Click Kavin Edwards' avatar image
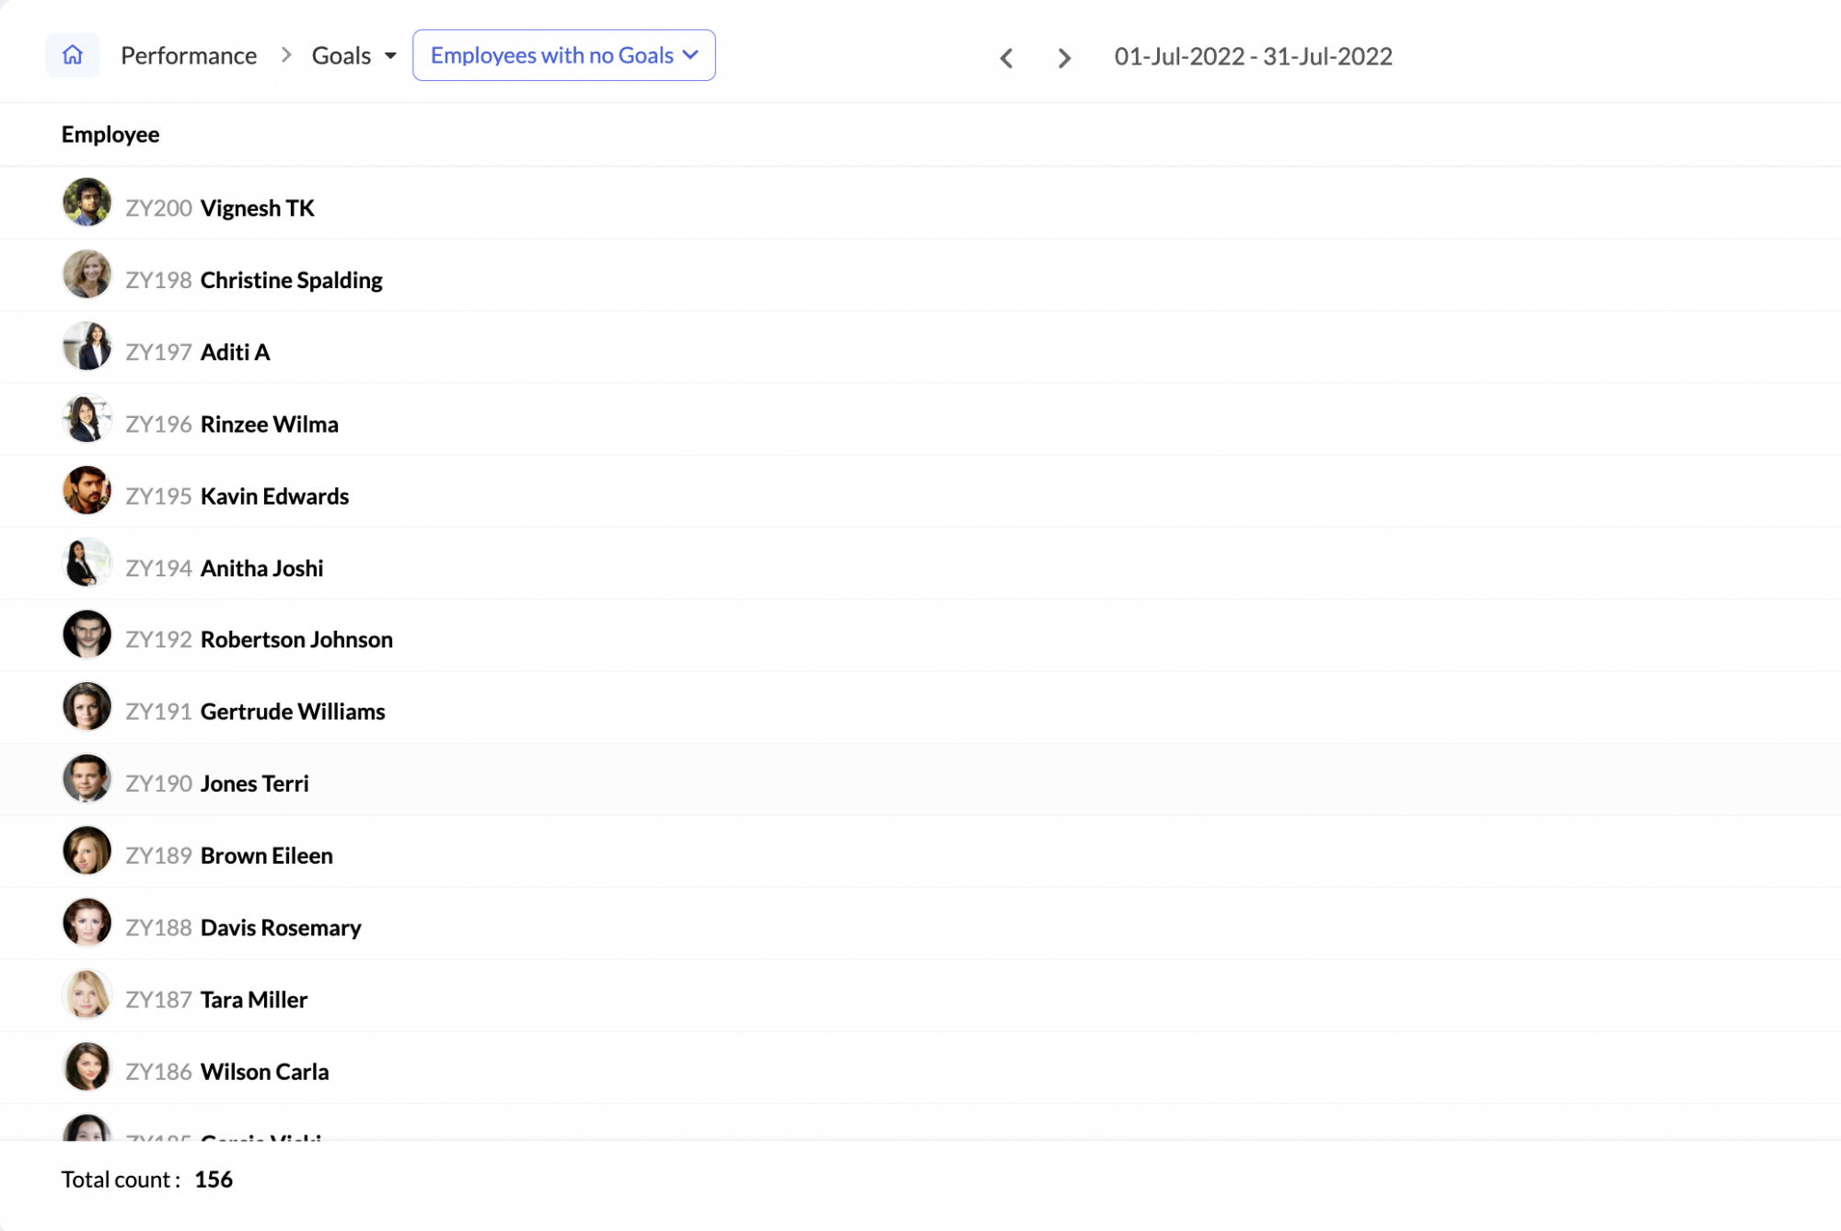The height and width of the screenshot is (1231, 1841). (x=87, y=491)
